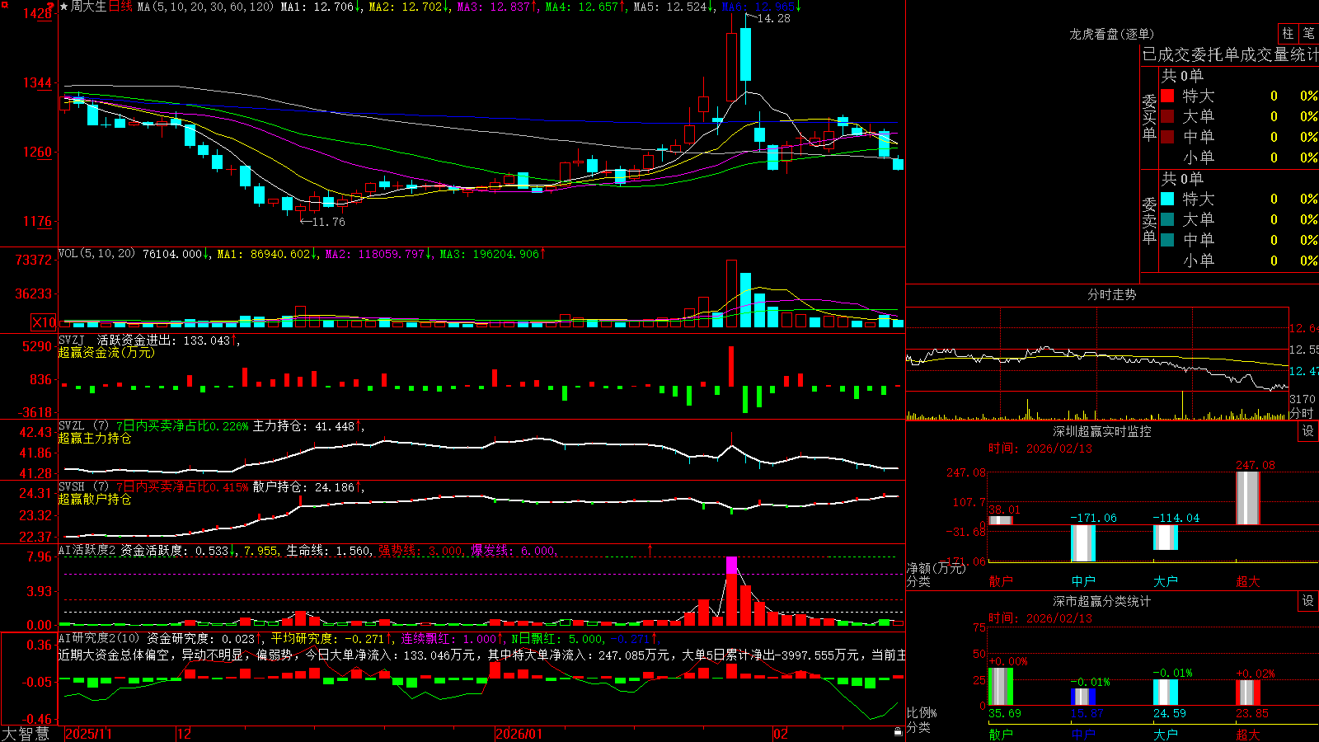Screen dimensions: 1319x742
Task: Click the 周大生 stock name
Action: tap(88, 7)
